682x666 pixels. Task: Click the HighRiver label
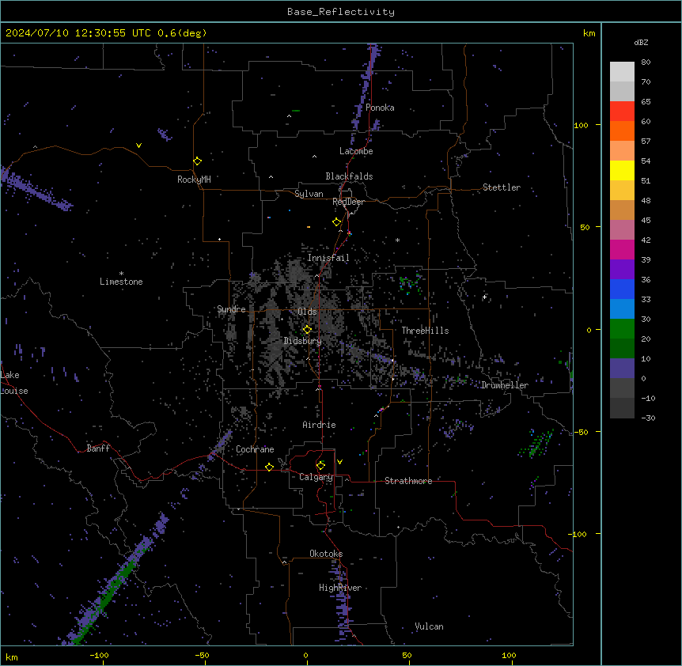340,588
